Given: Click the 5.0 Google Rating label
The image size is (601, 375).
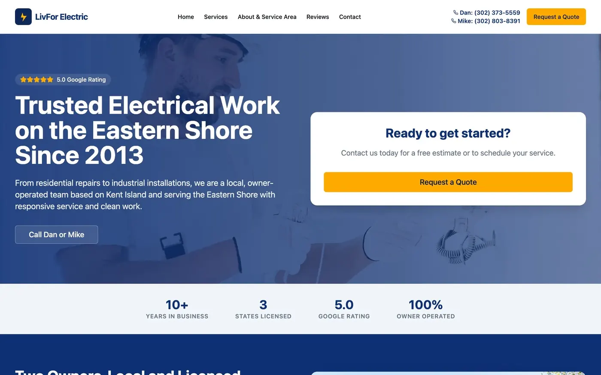Looking at the screenshot, I should point(81,80).
